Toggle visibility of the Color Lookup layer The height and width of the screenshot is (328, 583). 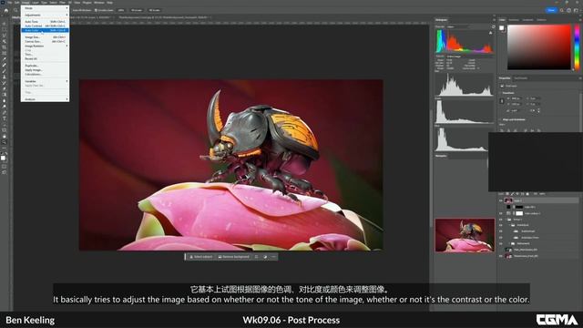pos(500,213)
